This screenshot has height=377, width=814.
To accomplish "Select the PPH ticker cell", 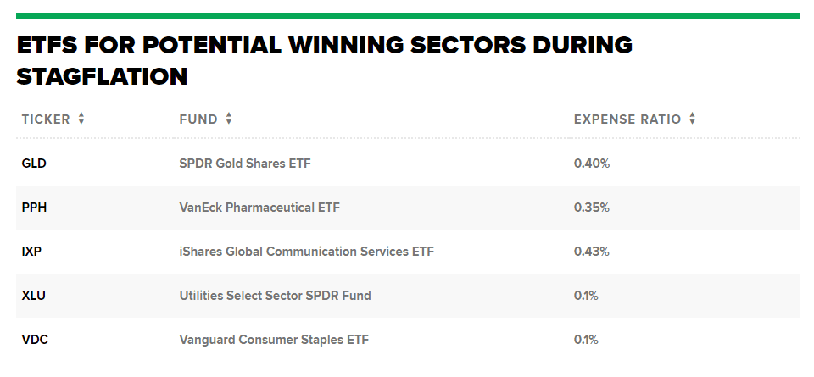I will click(x=34, y=208).
